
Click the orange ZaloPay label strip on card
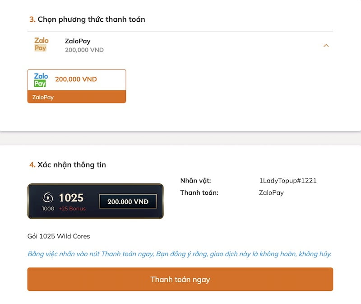(77, 97)
